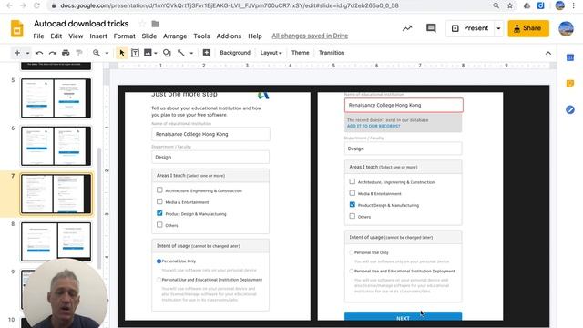Expand the Present options arrow

pyautogui.click(x=498, y=28)
